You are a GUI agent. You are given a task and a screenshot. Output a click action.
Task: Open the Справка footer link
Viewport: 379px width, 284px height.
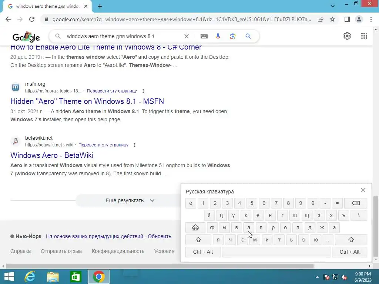click(21, 251)
